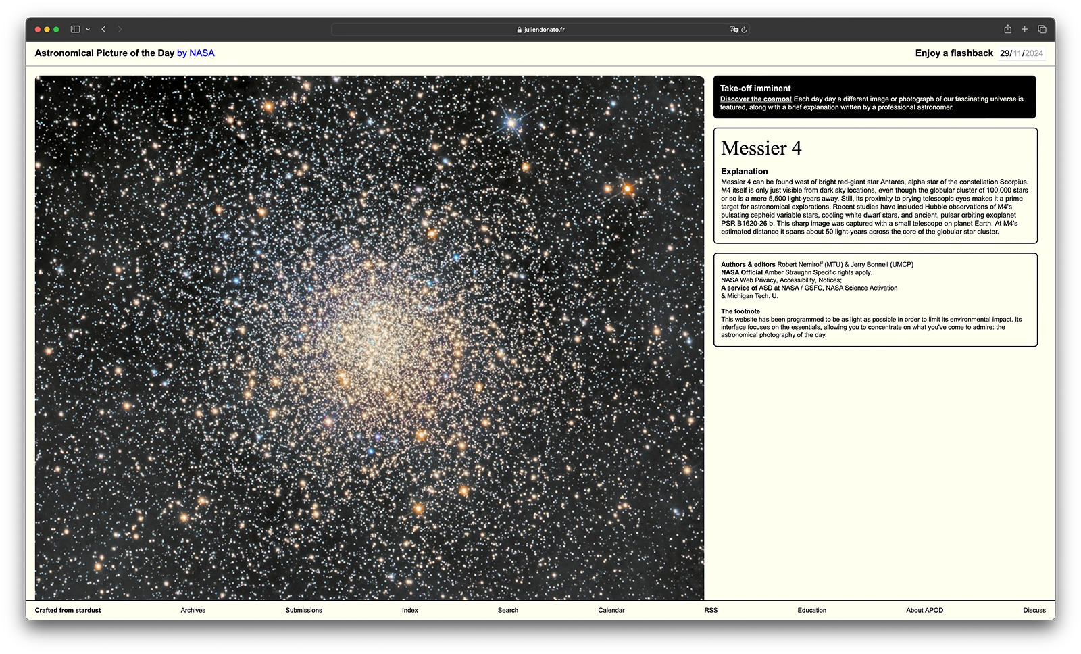
Task: Select the day field '29' in date
Action: (1005, 53)
